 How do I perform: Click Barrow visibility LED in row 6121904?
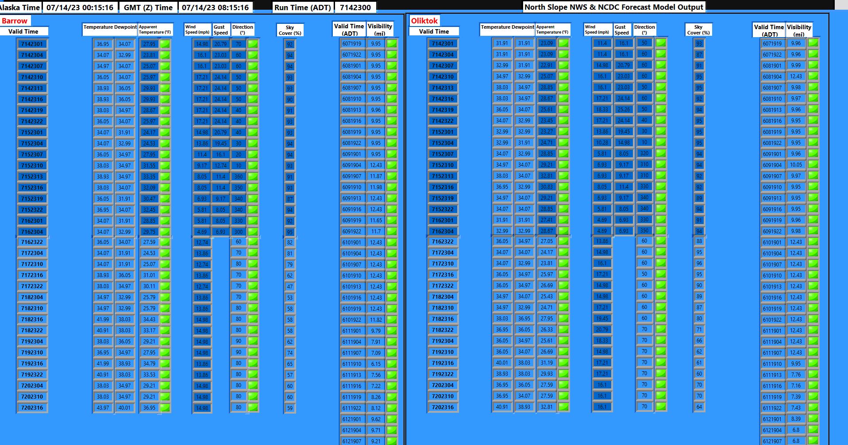coord(392,430)
